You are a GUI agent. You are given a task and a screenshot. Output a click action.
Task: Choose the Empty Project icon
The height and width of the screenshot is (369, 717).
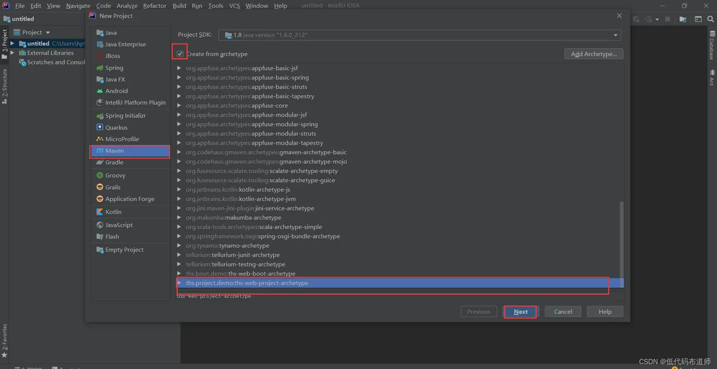(x=100, y=250)
